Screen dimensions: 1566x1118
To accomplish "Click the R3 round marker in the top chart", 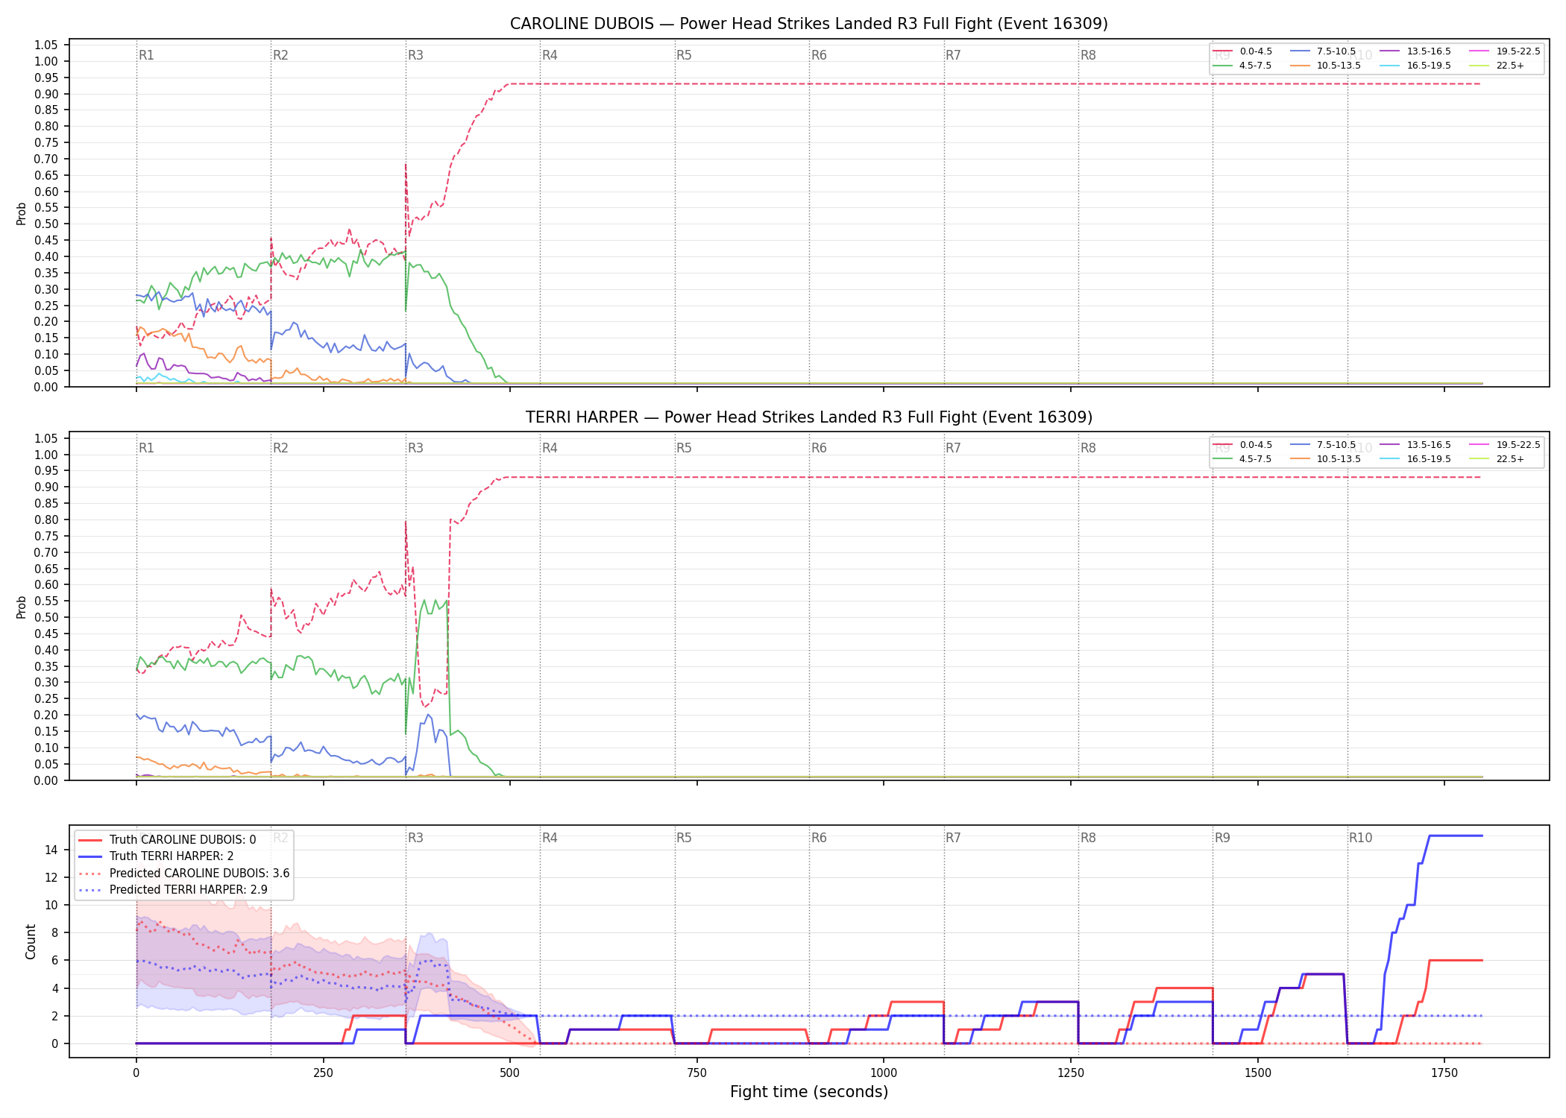I will 415,55.
